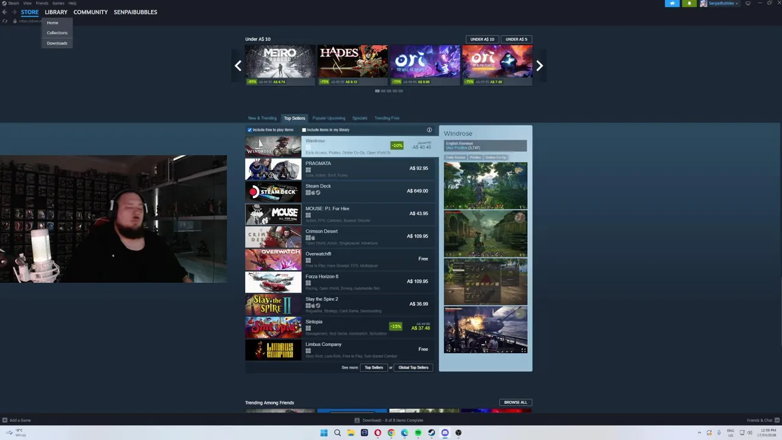Click the UNDER A$ 5 button
This screenshot has height=440, width=782.
coord(516,39)
